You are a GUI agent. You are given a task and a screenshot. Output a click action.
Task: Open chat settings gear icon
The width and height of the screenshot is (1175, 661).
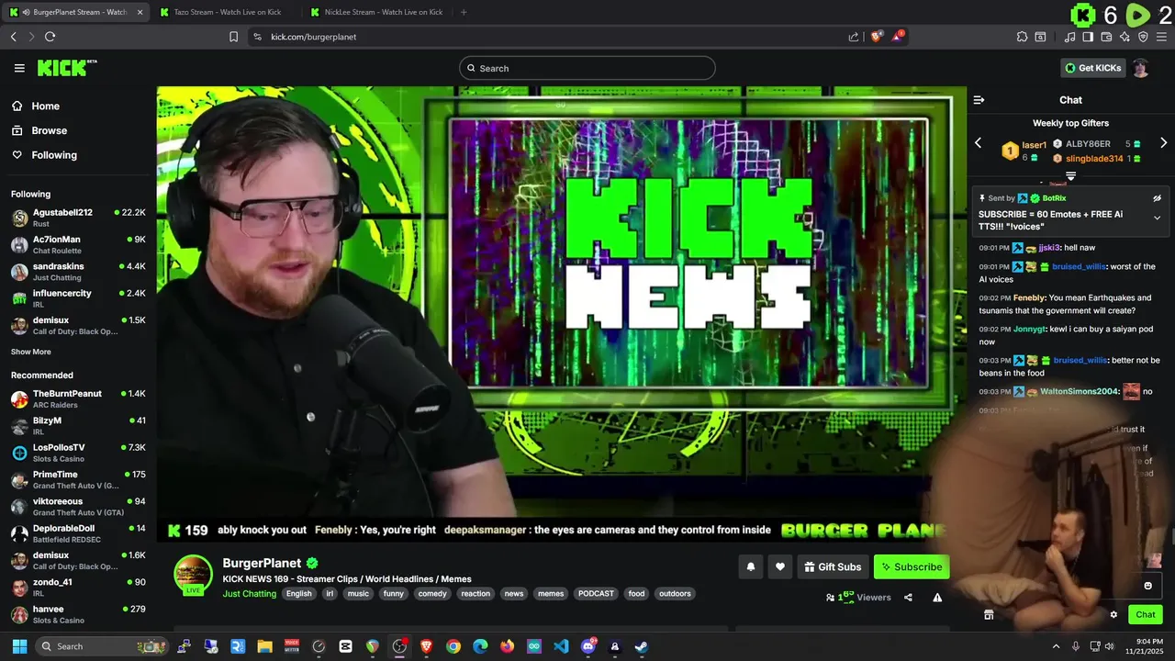pyautogui.click(x=1113, y=614)
